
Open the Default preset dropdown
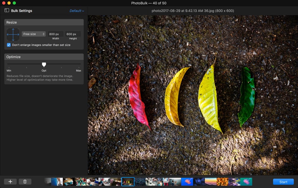click(77, 11)
